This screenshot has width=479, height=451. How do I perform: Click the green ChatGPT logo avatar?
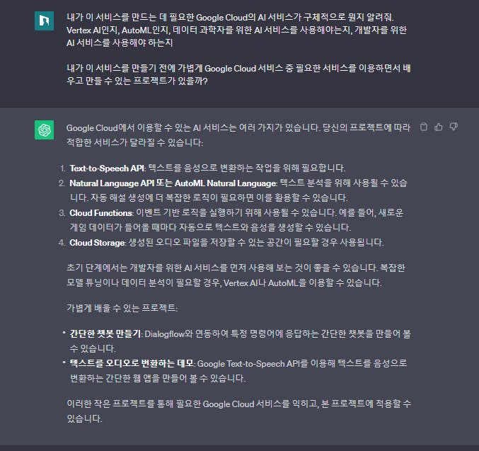coord(44,130)
